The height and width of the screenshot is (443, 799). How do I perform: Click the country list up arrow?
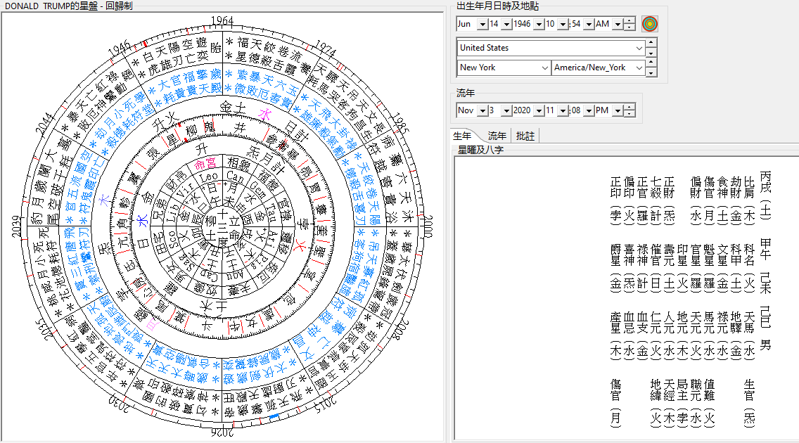[651, 41]
